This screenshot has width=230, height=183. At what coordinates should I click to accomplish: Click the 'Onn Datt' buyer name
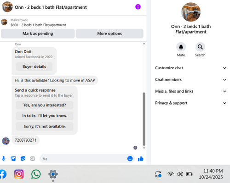click(23, 52)
